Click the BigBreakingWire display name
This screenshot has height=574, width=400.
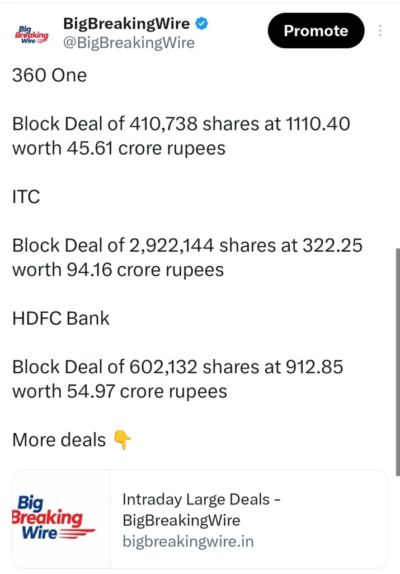point(126,24)
